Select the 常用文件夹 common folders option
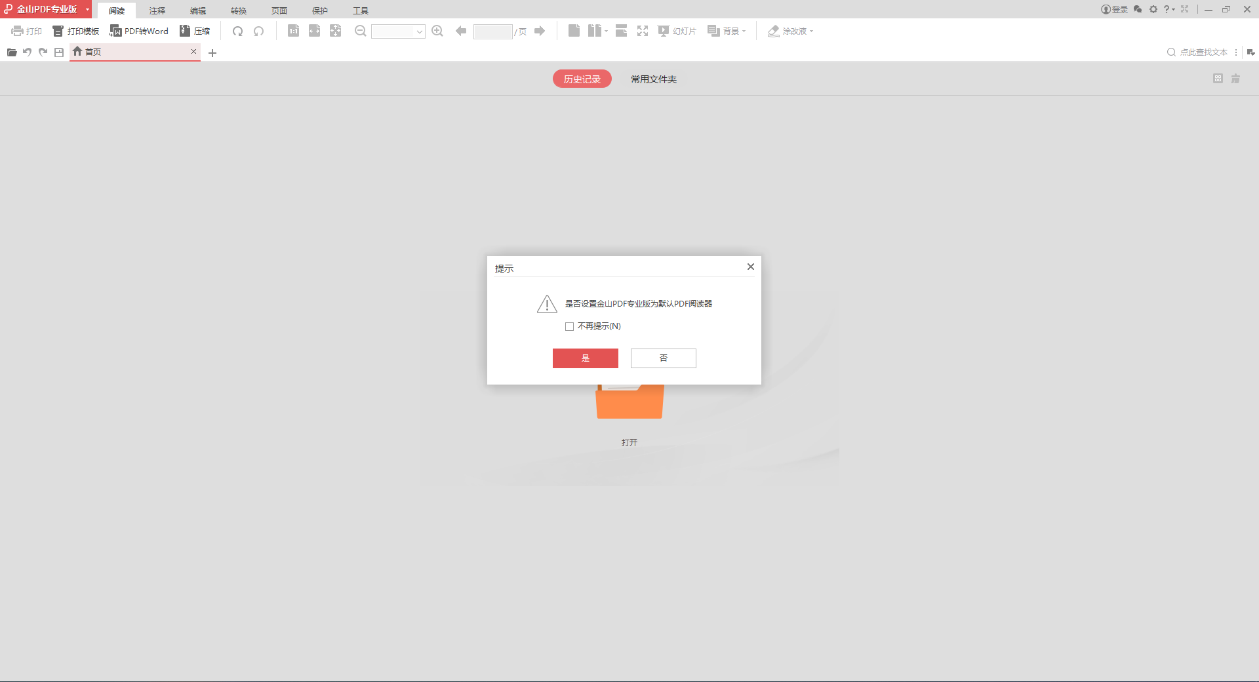This screenshot has width=1259, height=682. pyautogui.click(x=654, y=79)
